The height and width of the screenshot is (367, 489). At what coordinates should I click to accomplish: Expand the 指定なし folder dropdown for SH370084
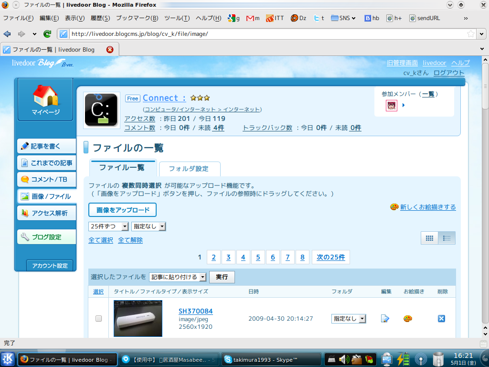(348, 318)
